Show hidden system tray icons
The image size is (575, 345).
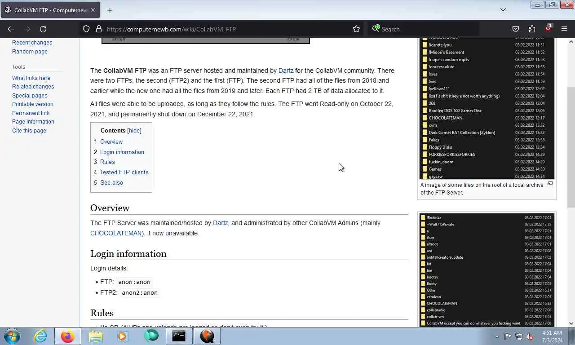pyautogui.click(x=497, y=336)
